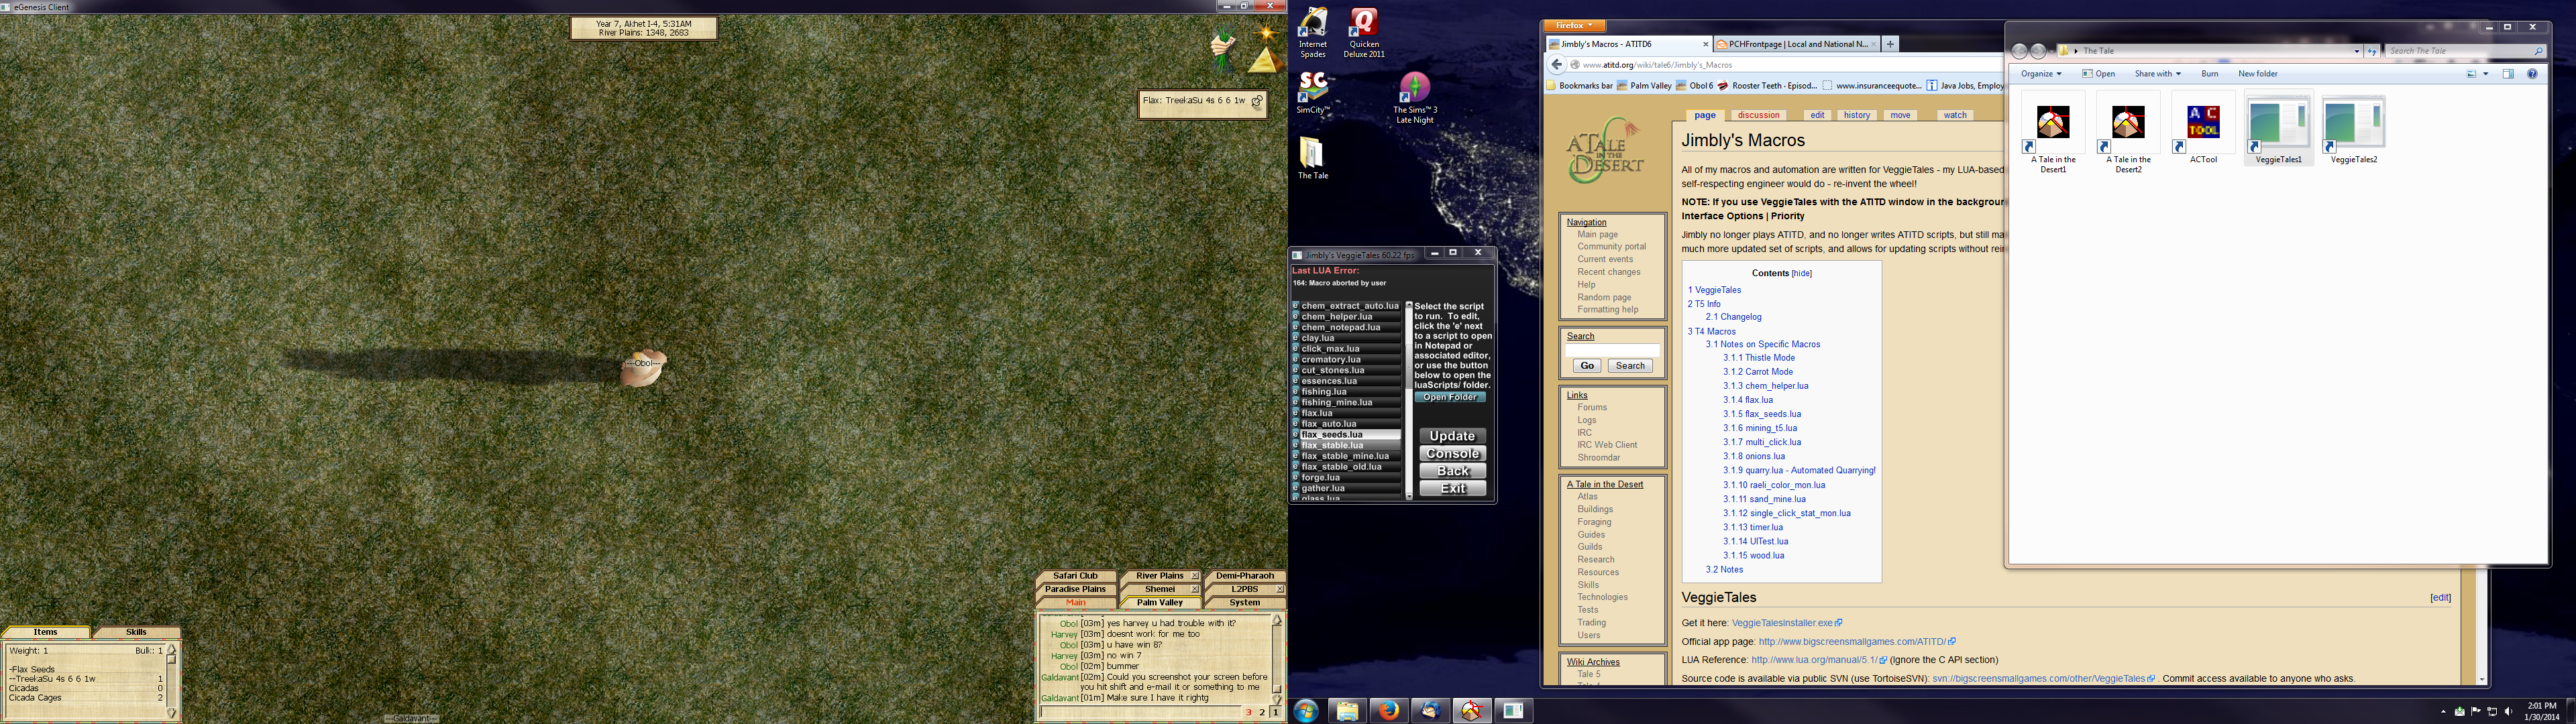This screenshot has width=2576, height=724.
Task: Switch to the Main chat tab
Action: (1075, 603)
